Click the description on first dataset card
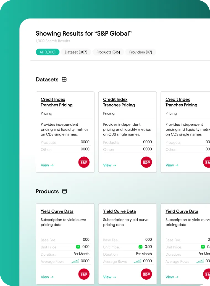The width and height of the screenshot is (210, 286). (64, 129)
